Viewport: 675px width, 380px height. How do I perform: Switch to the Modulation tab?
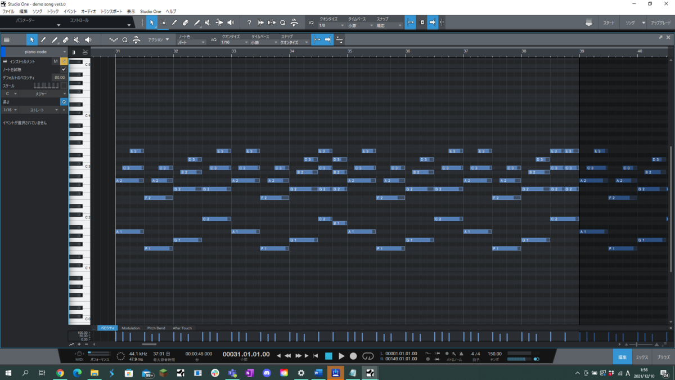tap(130, 328)
